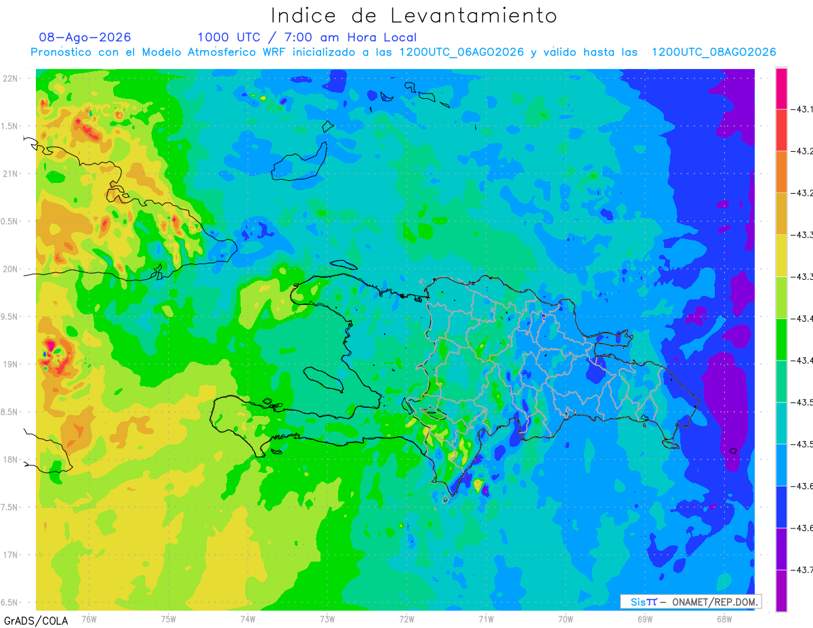Click initialization time "1200UTC_06AGO2026"
Viewport: 813px width, 628px height.
coord(461,52)
